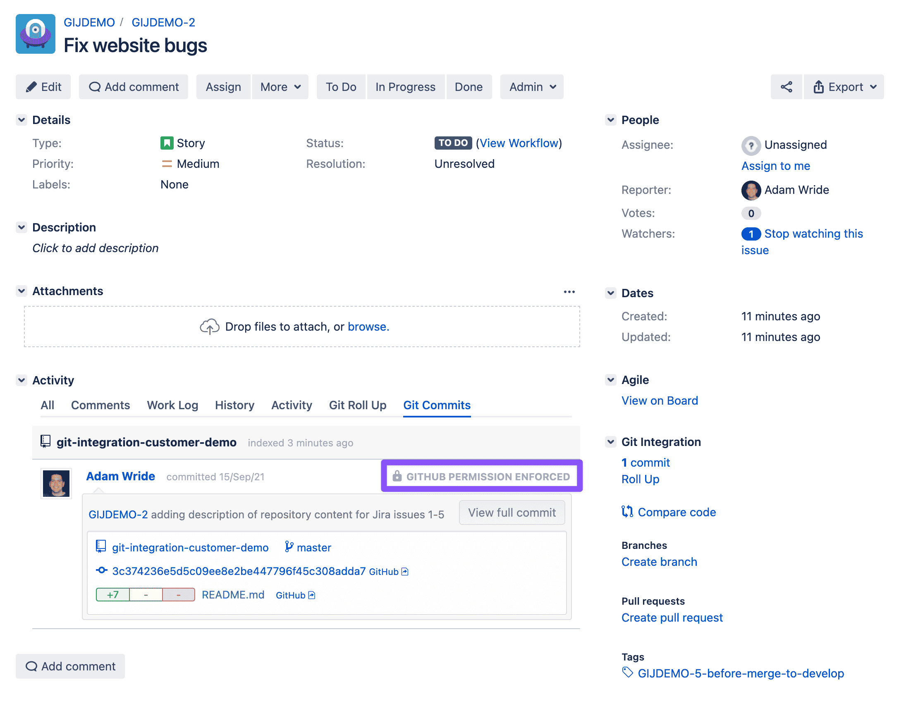Click the tag icon beside GIJDEMO-5 tag

tap(627, 672)
